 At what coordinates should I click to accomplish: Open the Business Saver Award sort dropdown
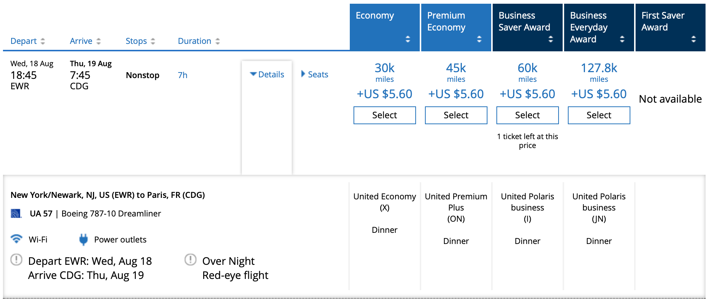pyautogui.click(x=550, y=38)
